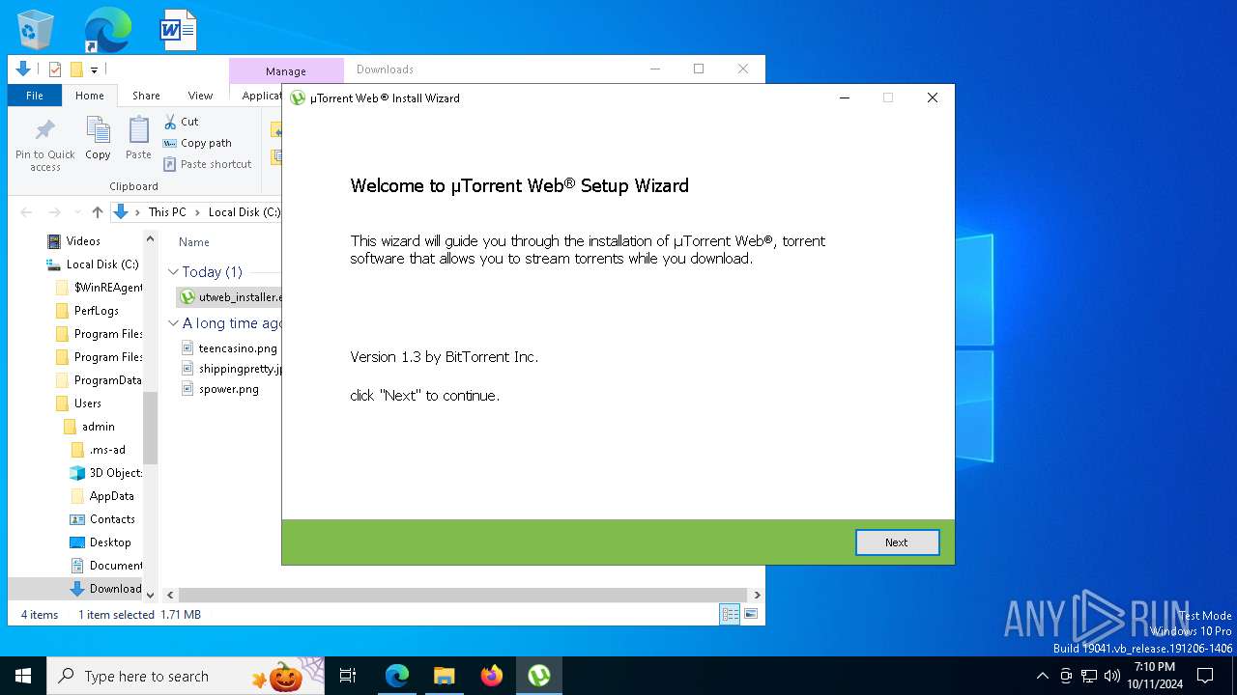Click New folder icon in Quick Access Toolbar
Viewport: 1237px width, 695px height.
coord(76,69)
